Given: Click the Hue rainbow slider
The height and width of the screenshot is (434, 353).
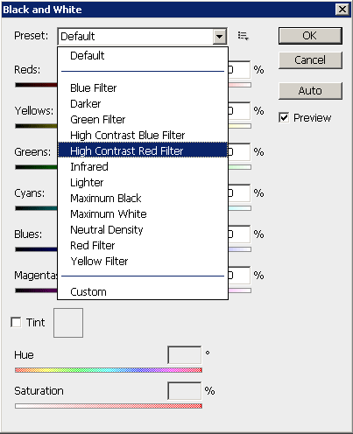Looking at the screenshot, I should 109,370.
